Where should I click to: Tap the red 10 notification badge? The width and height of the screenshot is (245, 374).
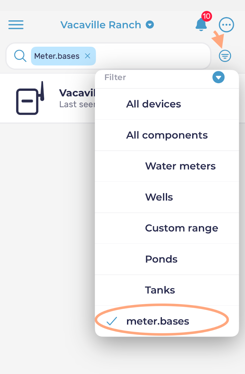click(x=206, y=16)
